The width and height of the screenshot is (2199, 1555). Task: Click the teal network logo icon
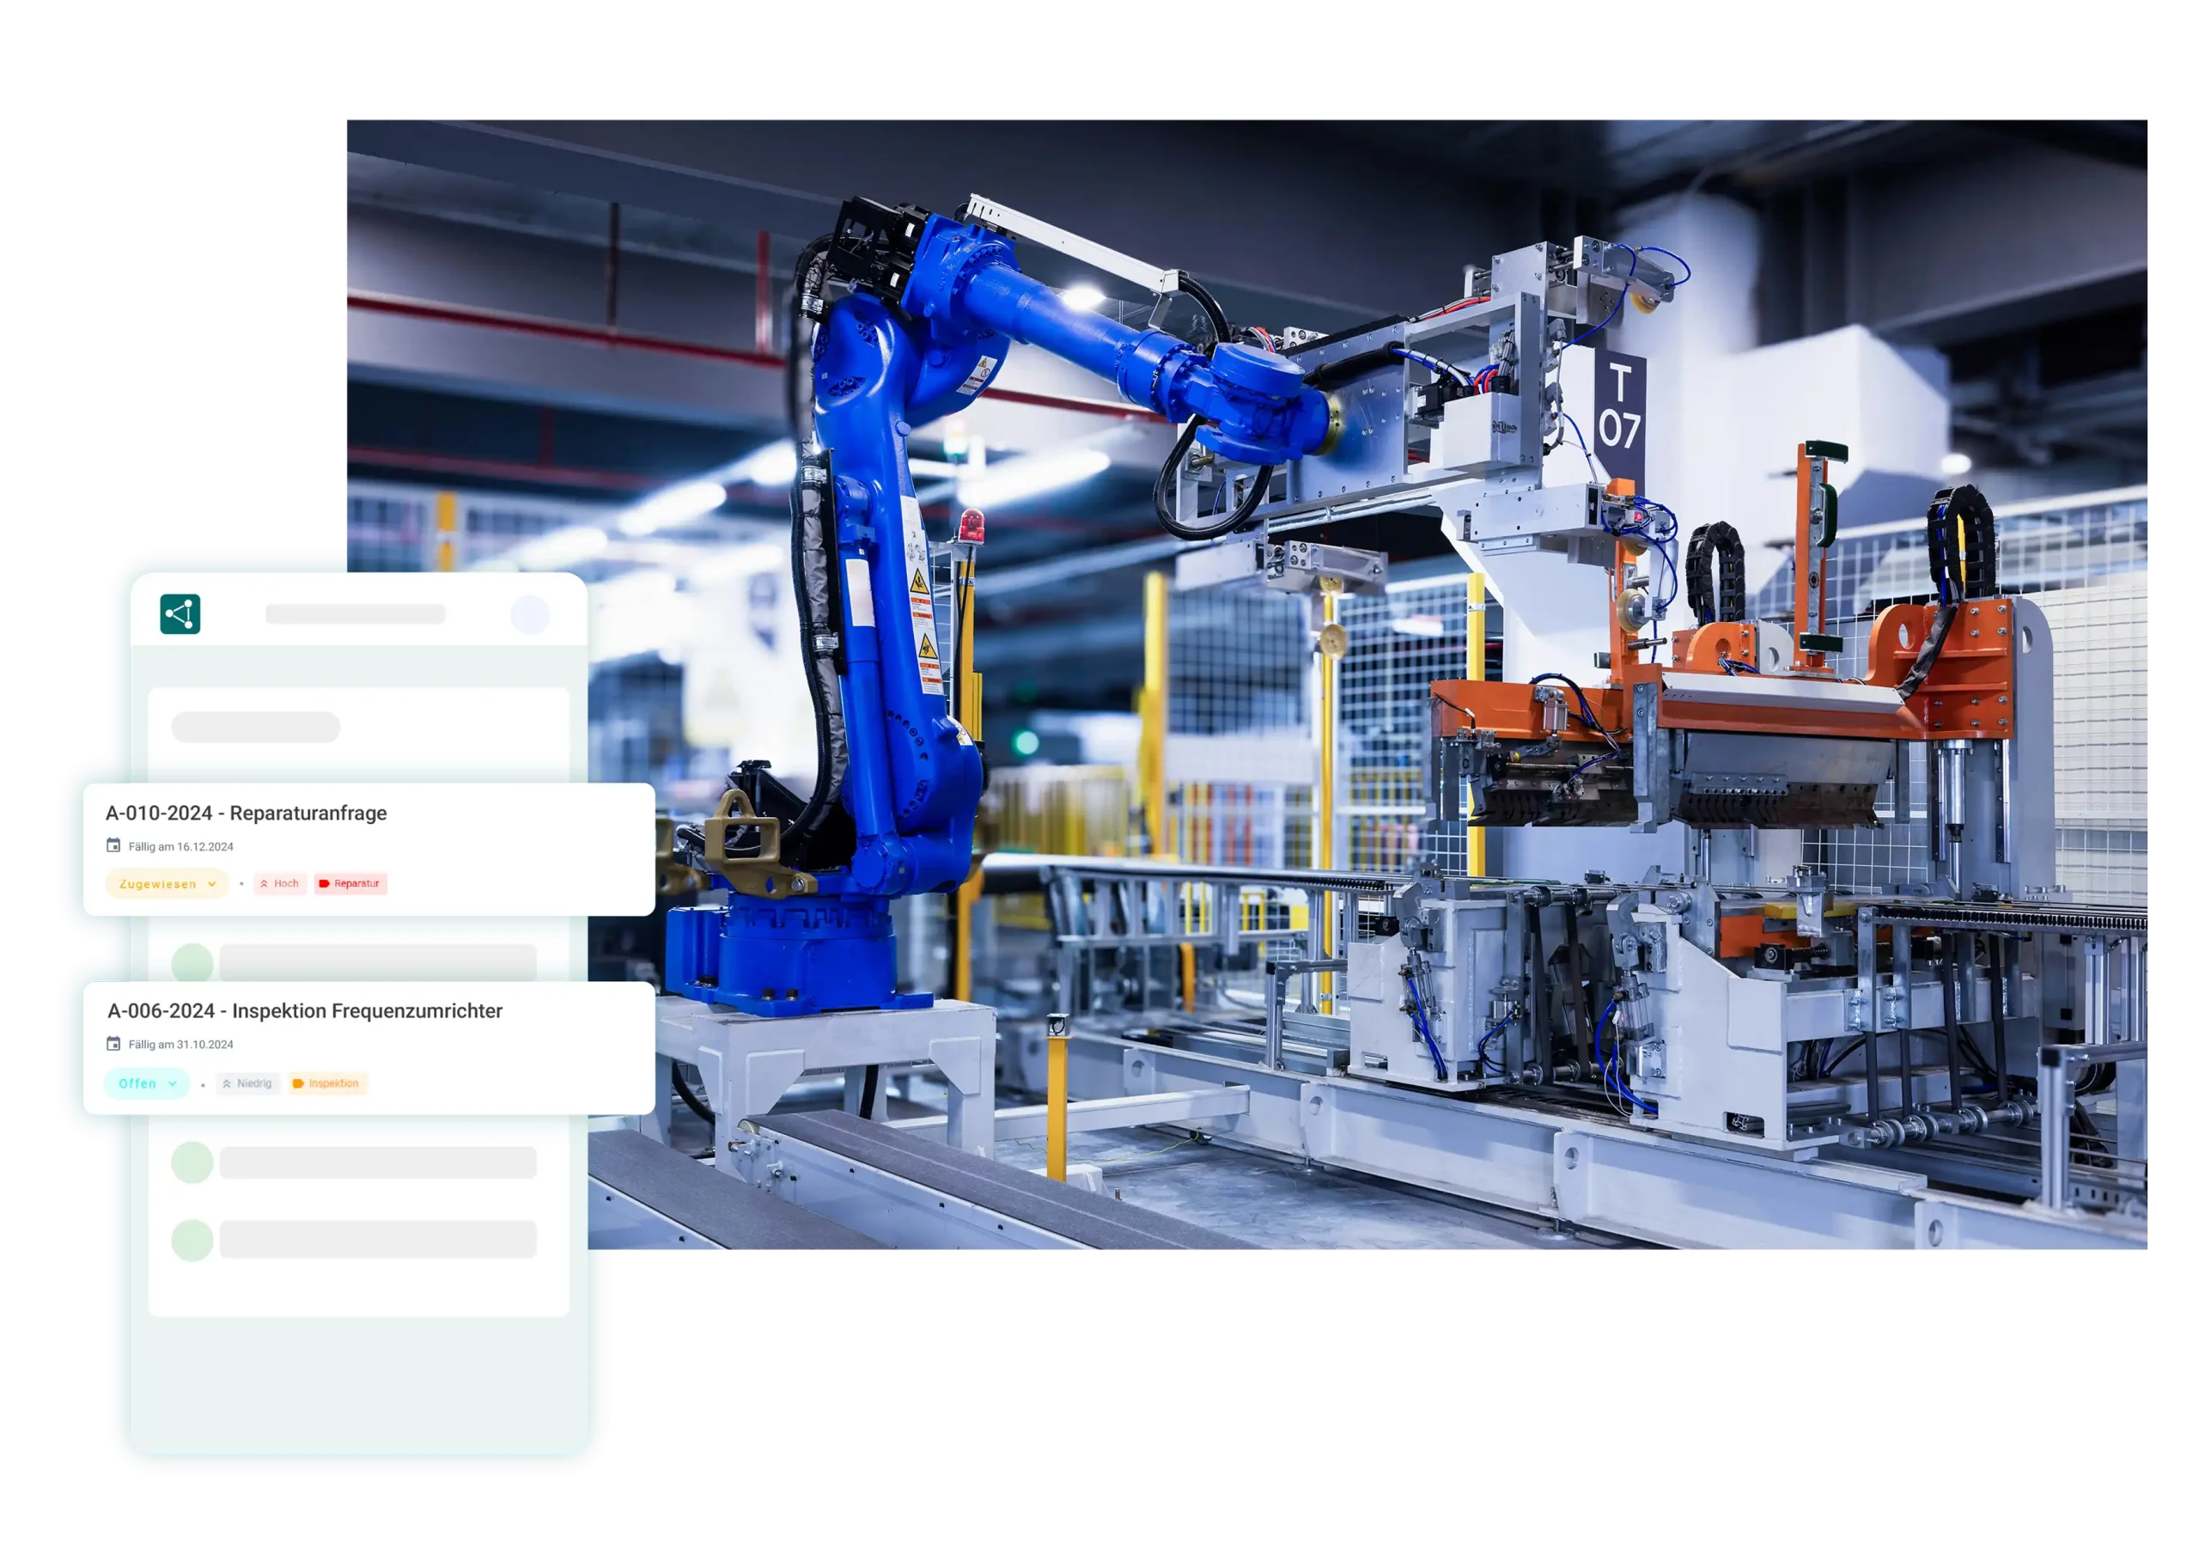click(x=180, y=613)
